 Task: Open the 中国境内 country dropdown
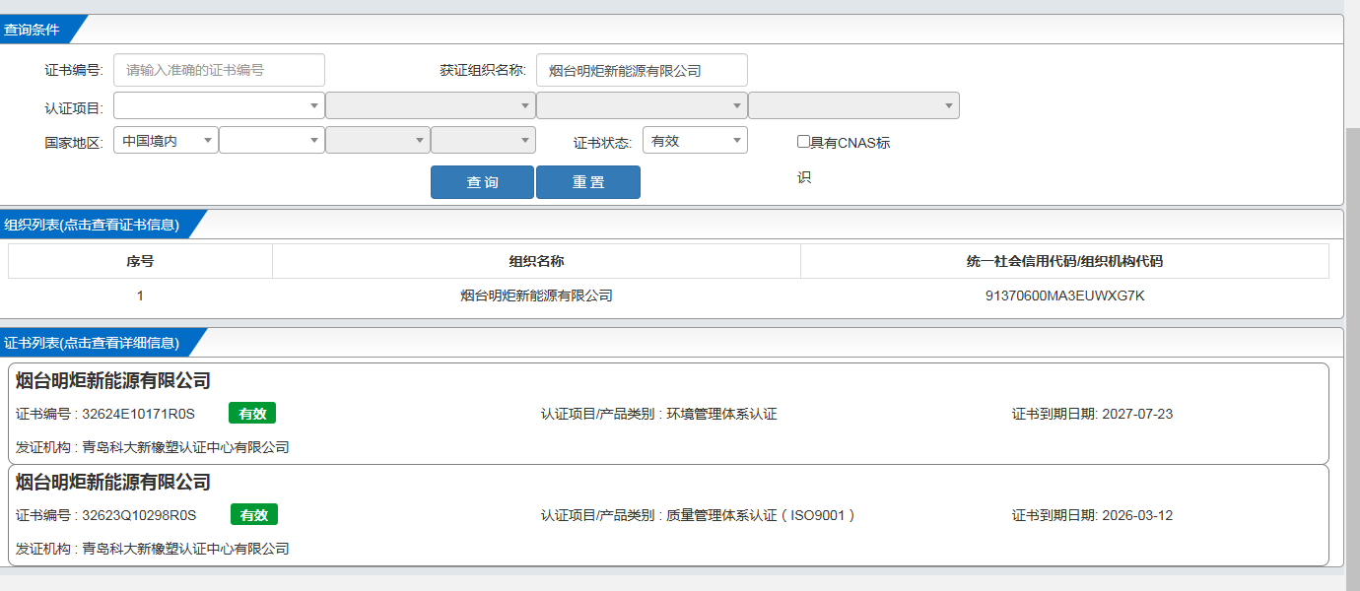[x=166, y=141]
